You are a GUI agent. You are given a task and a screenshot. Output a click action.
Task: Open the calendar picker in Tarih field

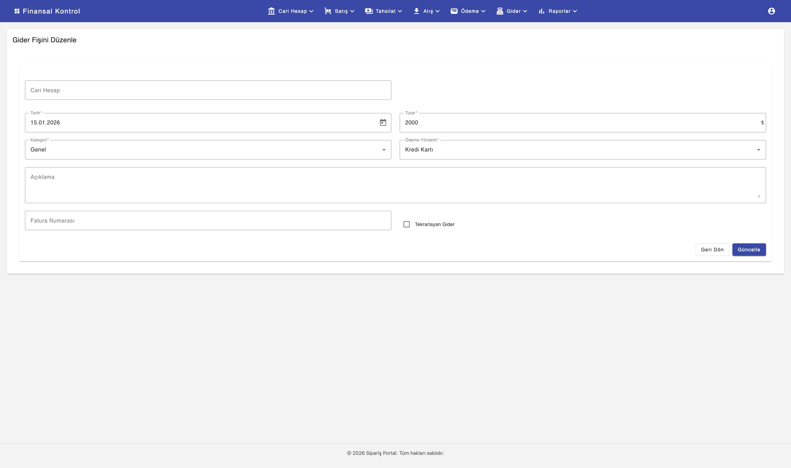pos(383,123)
